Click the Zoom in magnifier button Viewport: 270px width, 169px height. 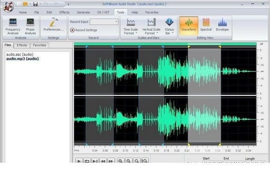pyautogui.click(x=121, y=161)
